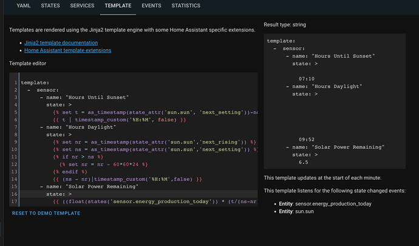Switch to the STATES tab
The width and height of the screenshot is (419, 246).
(50, 5)
